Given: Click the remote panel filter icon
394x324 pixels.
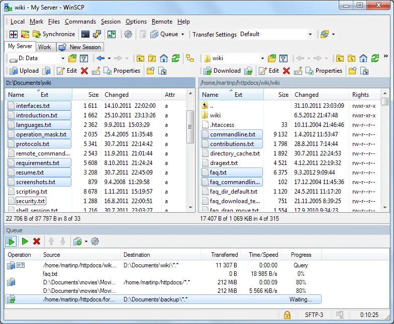Looking at the screenshot, I should tap(283, 58).
